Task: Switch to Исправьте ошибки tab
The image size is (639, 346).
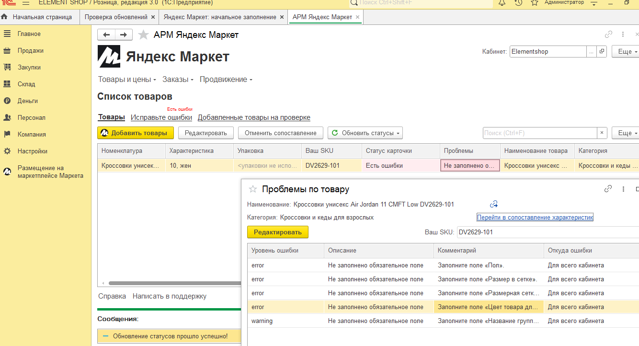Action: 161,117
